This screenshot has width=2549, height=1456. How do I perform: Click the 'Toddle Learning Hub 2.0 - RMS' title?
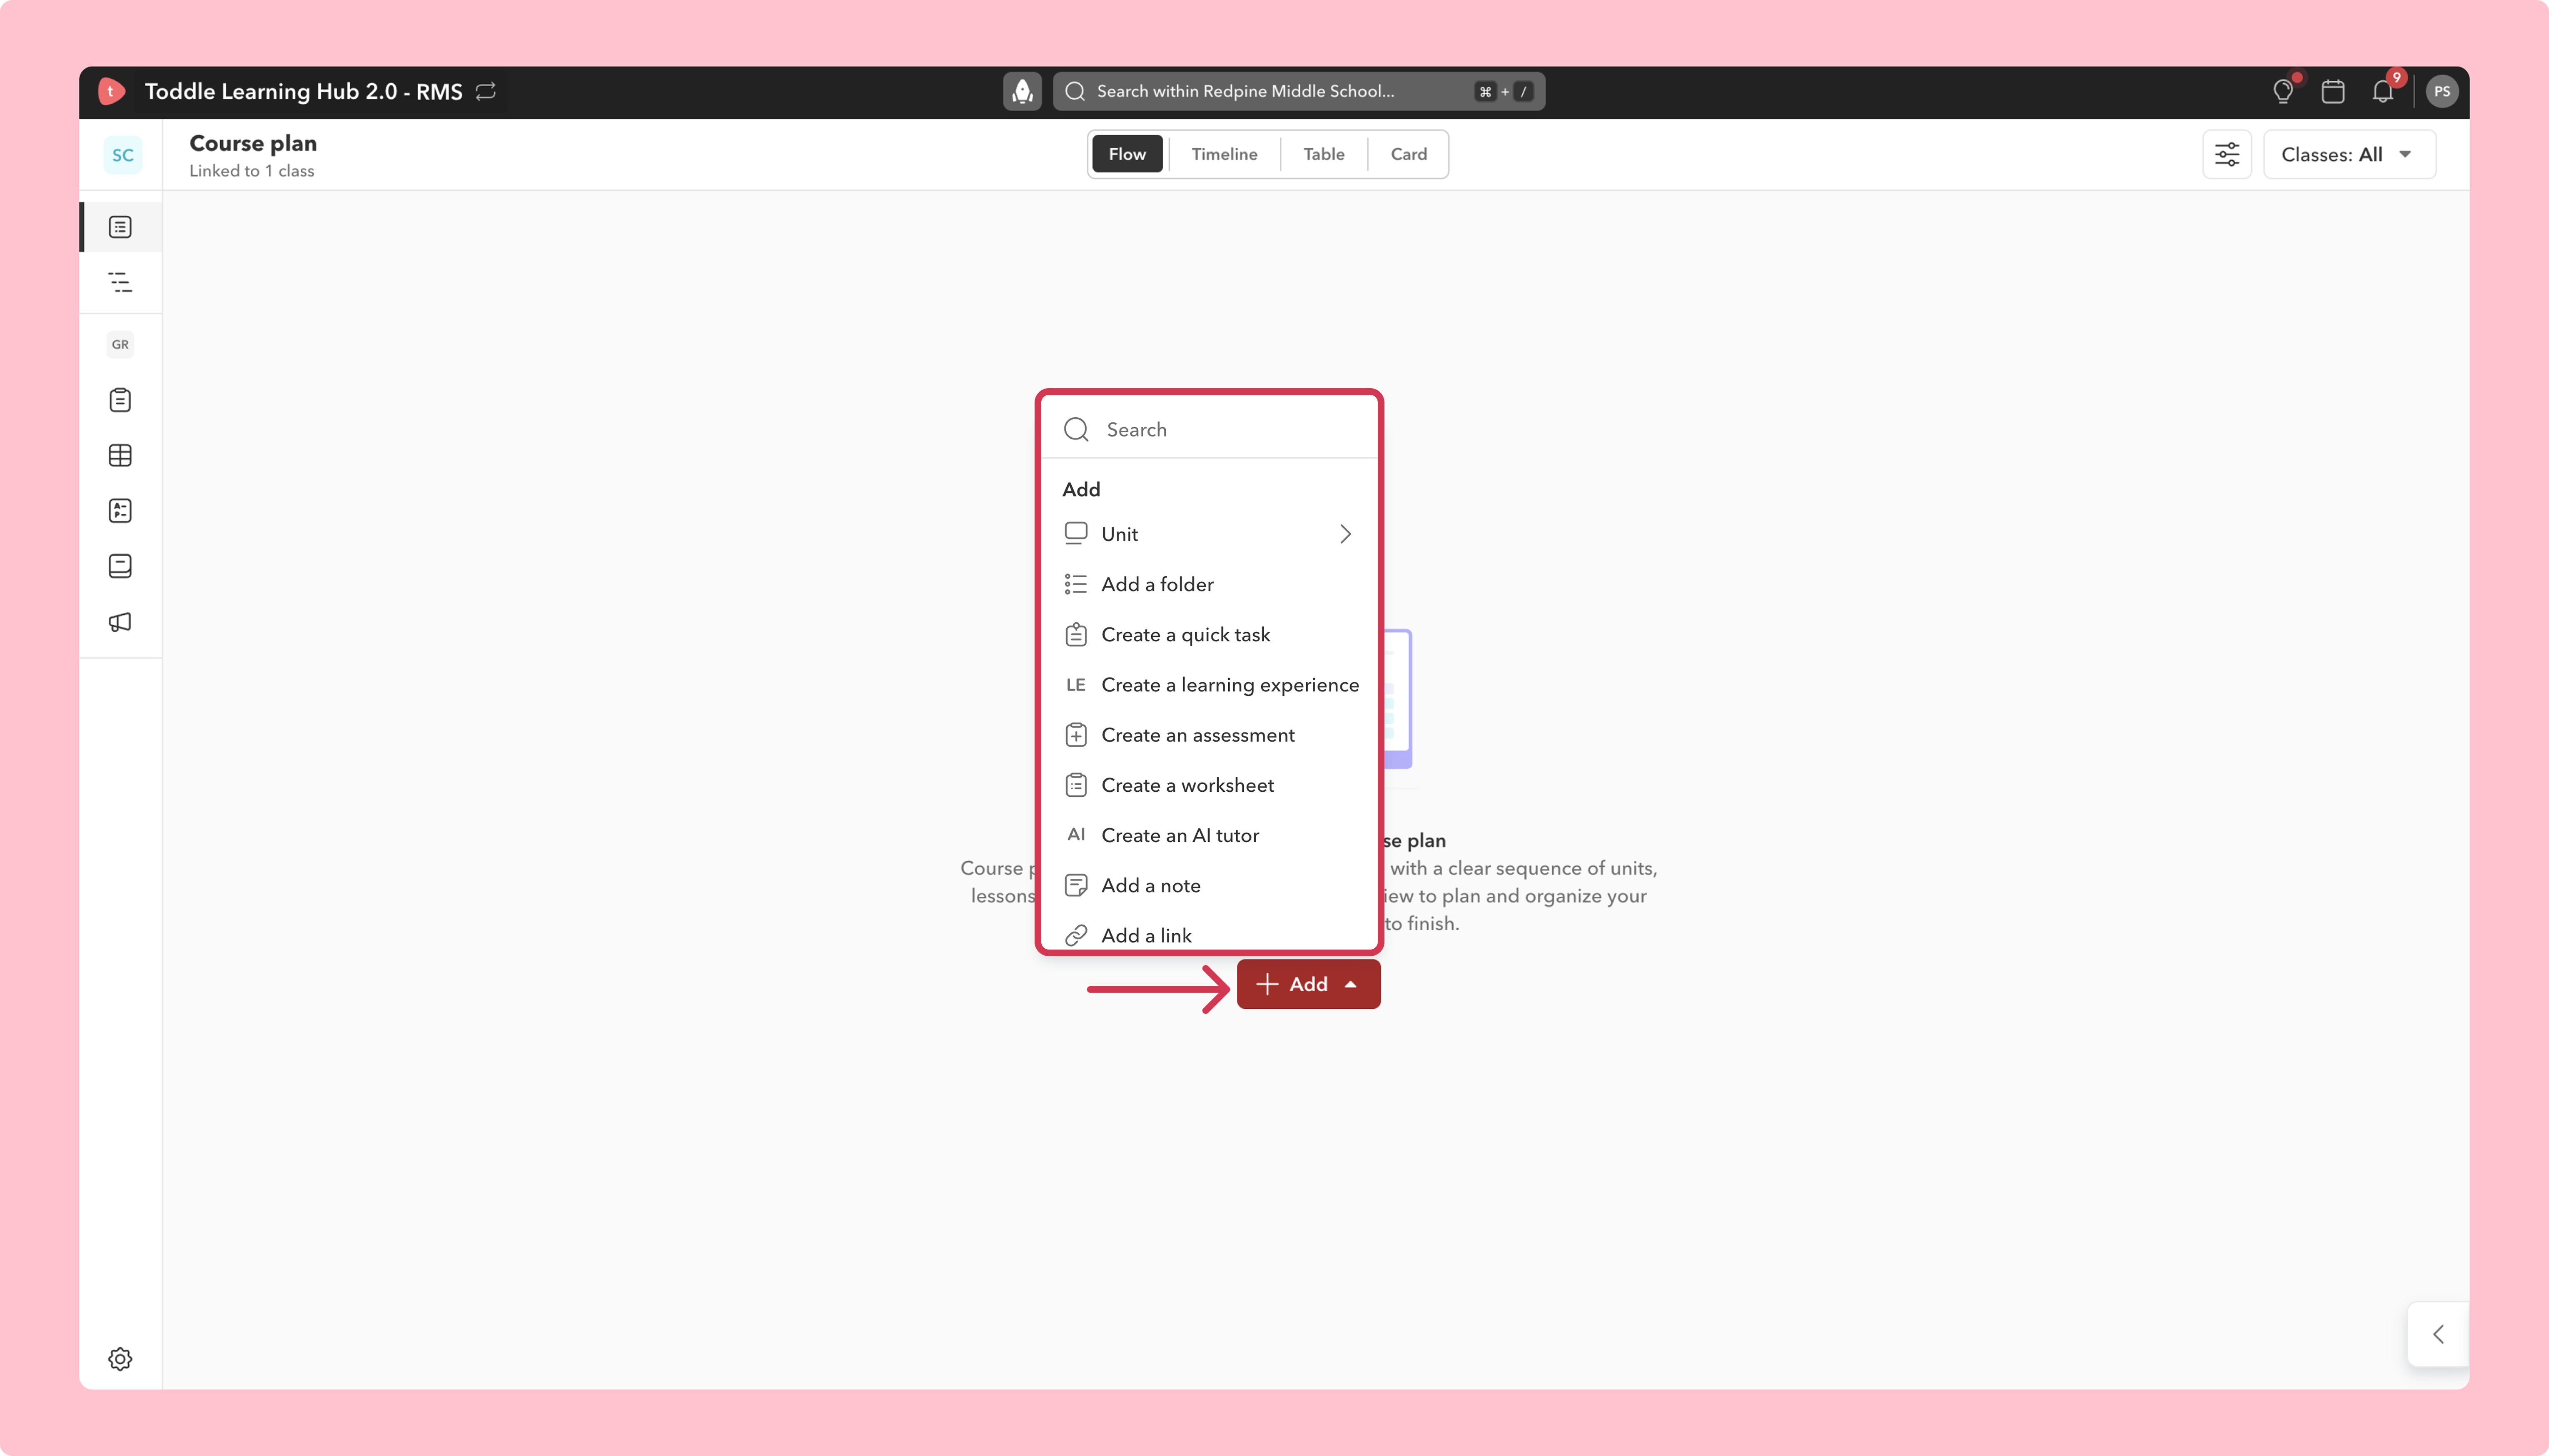tap(304, 92)
